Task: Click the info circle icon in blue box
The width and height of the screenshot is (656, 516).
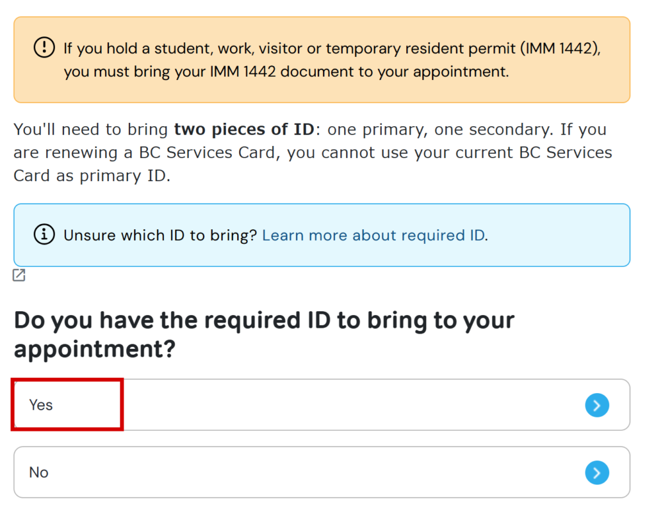Action: pyautogui.click(x=44, y=234)
